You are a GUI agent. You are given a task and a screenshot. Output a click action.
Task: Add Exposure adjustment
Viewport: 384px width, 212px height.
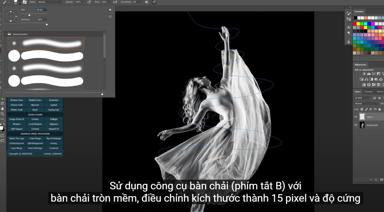(378, 74)
